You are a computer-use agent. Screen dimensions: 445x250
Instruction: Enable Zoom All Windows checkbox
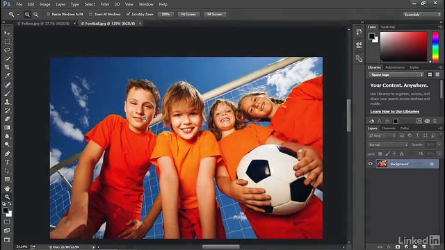(x=90, y=14)
